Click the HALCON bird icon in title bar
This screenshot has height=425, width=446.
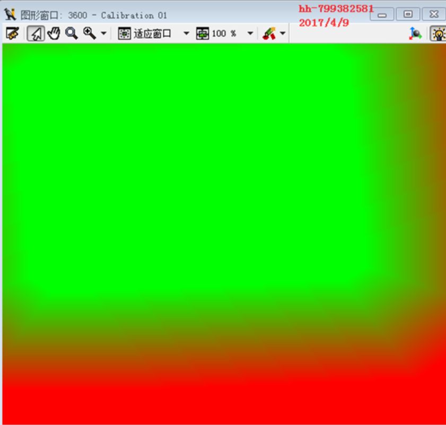pos(10,14)
